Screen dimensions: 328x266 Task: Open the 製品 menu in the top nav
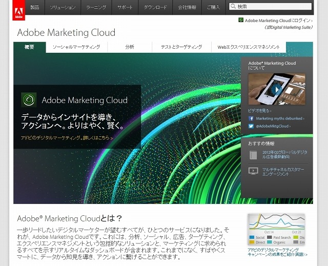pos(34,8)
